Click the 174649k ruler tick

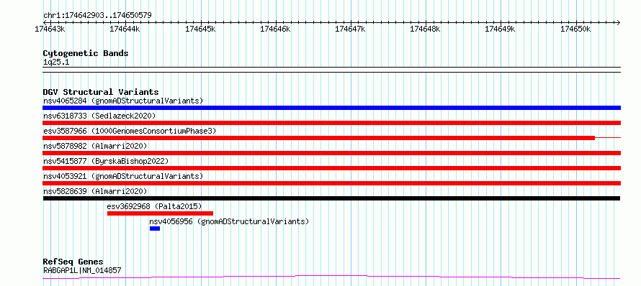501,29
